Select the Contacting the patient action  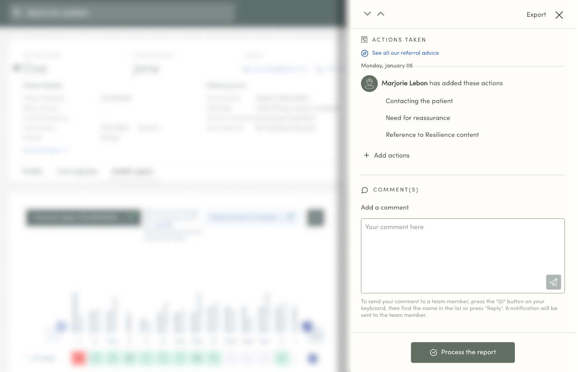(419, 101)
